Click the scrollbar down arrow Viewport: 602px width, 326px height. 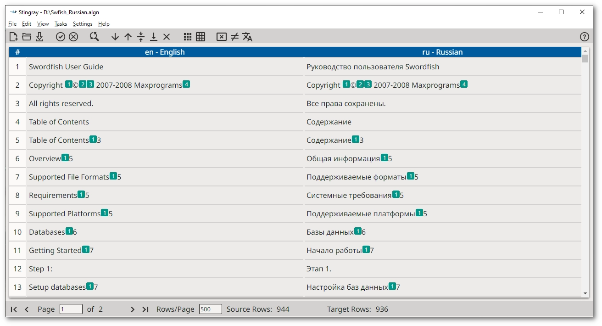(x=585, y=293)
